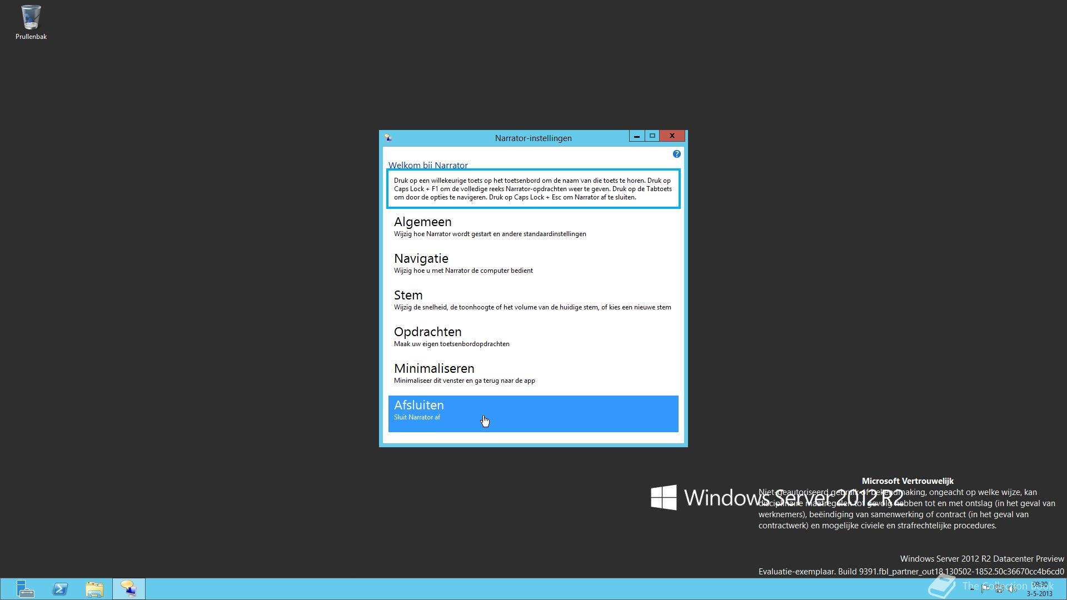Click the Narrator icon in the title bar
This screenshot has width=1067, height=600.
(x=388, y=138)
